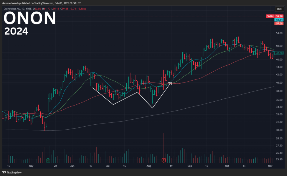Viewport: 287px width, 176px height.
Task: Click the Jul date axis label
Action: click(x=108, y=166)
